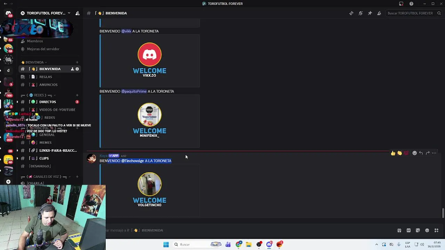Open Windows Start menu
Screen dimensions: 445x250
point(166,244)
